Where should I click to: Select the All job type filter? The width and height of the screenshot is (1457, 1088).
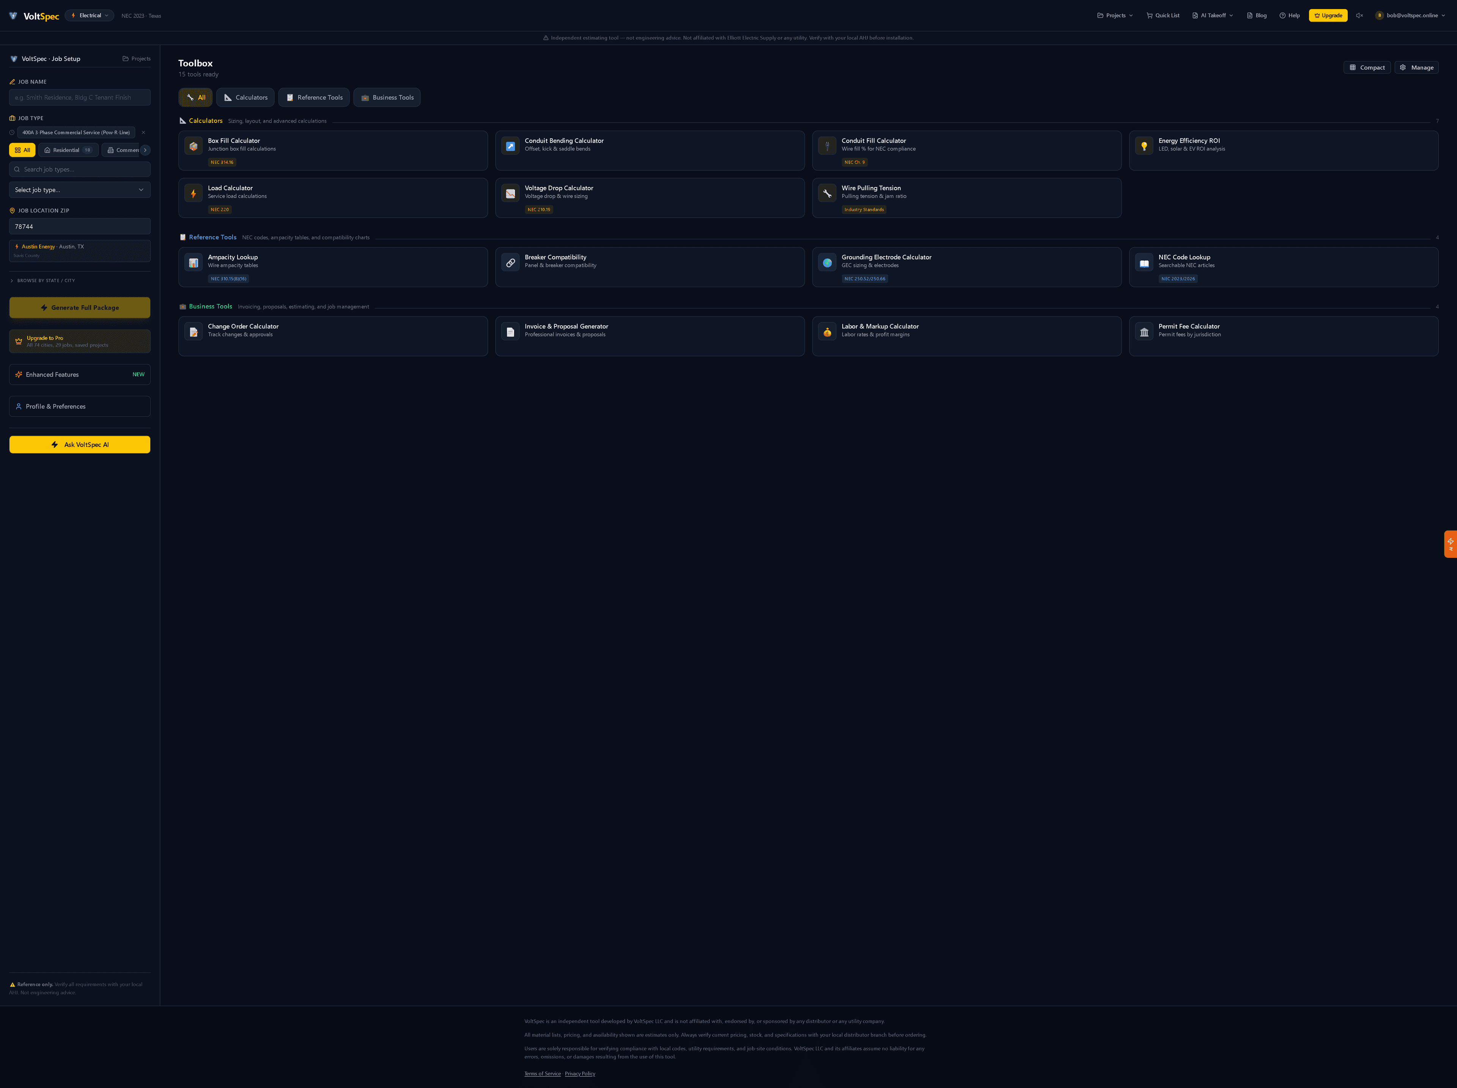tap(22, 150)
